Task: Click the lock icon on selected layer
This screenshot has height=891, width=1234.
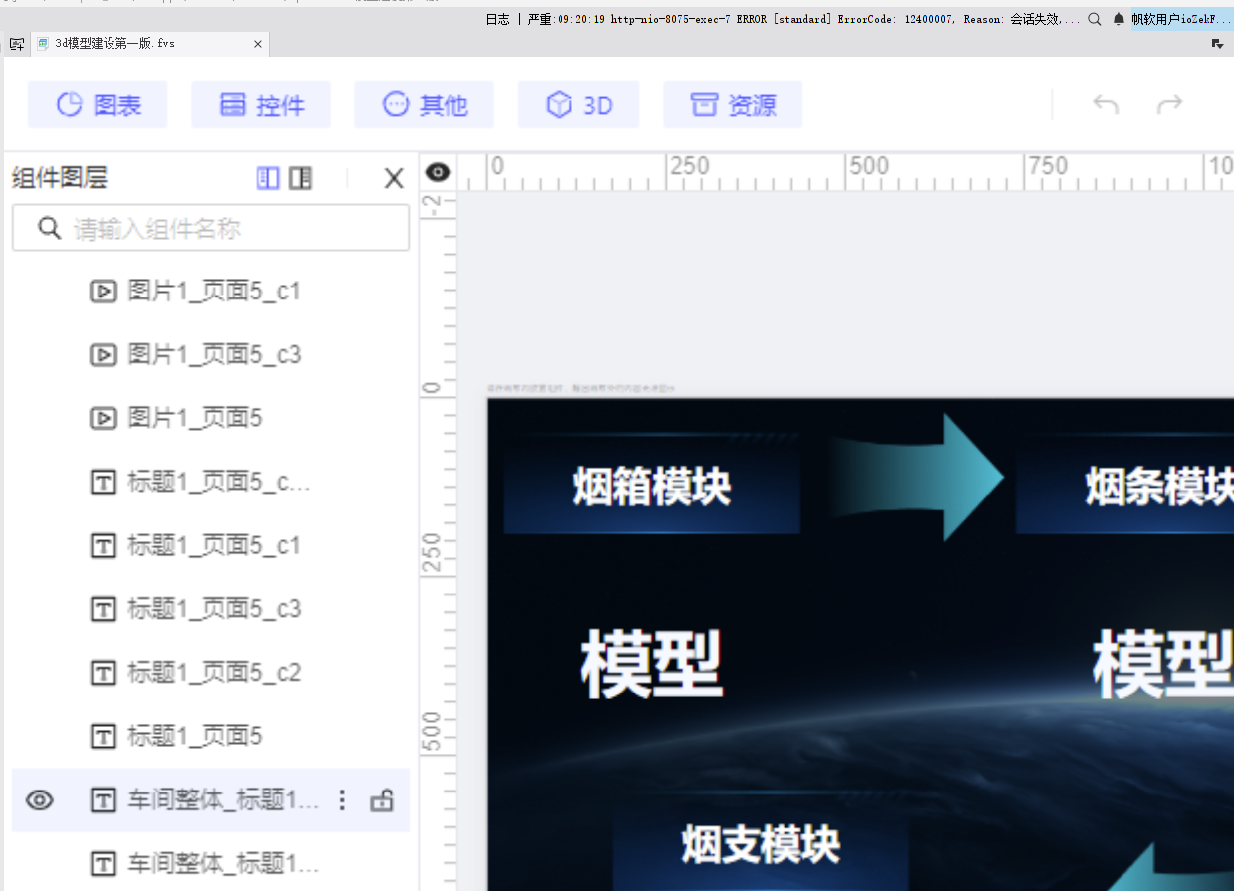Action: 381,800
